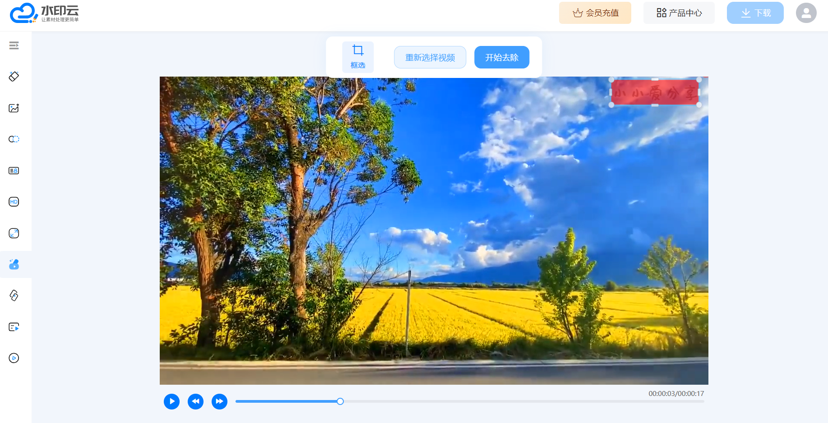Open the link-shaped tool in sidebar
The width and height of the screenshot is (828, 423).
(14, 296)
